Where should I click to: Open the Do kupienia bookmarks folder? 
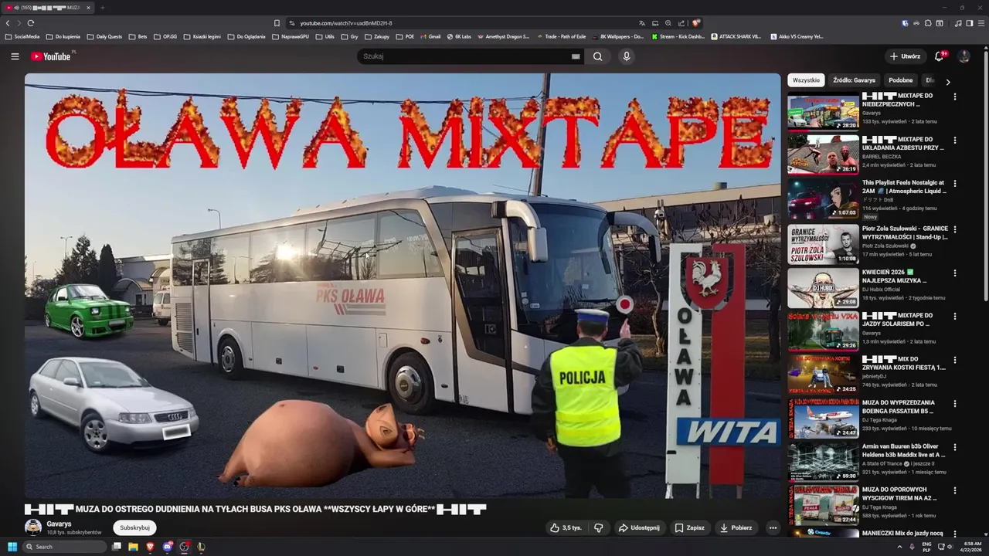click(x=63, y=36)
